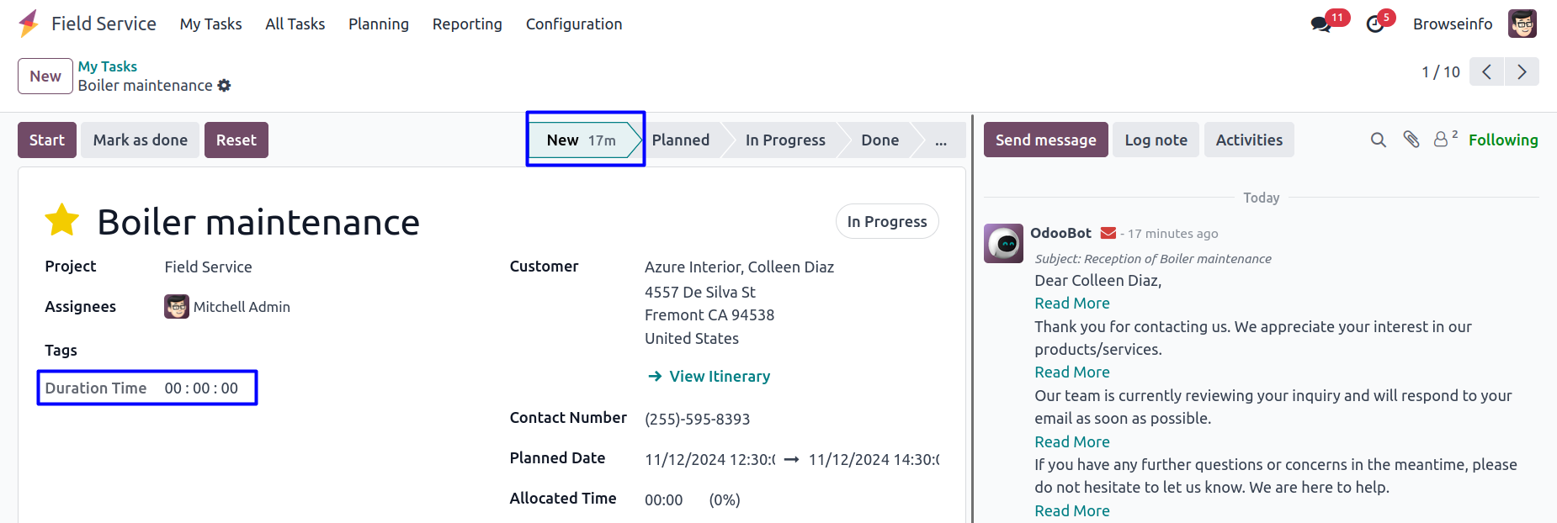Open the Planning menu
Viewport: 1557px width, 523px height.
(379, 24)
